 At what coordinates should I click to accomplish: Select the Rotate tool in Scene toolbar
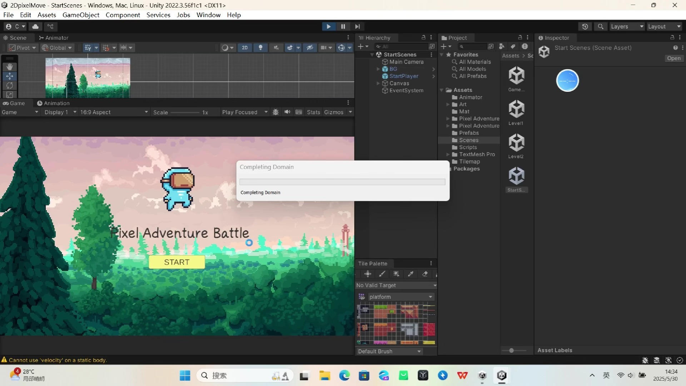coord(10,85)
